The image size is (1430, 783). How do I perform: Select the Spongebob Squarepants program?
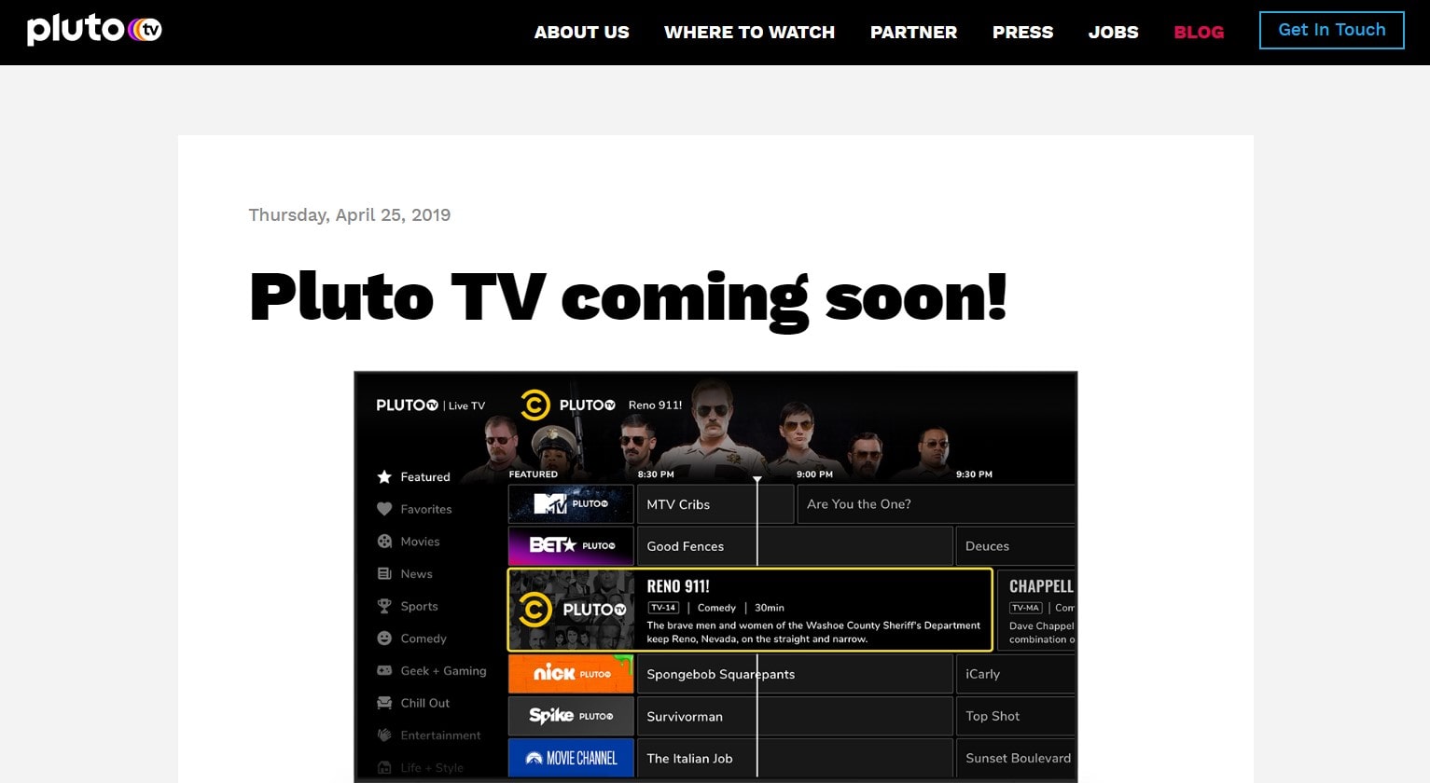point(795,674)
